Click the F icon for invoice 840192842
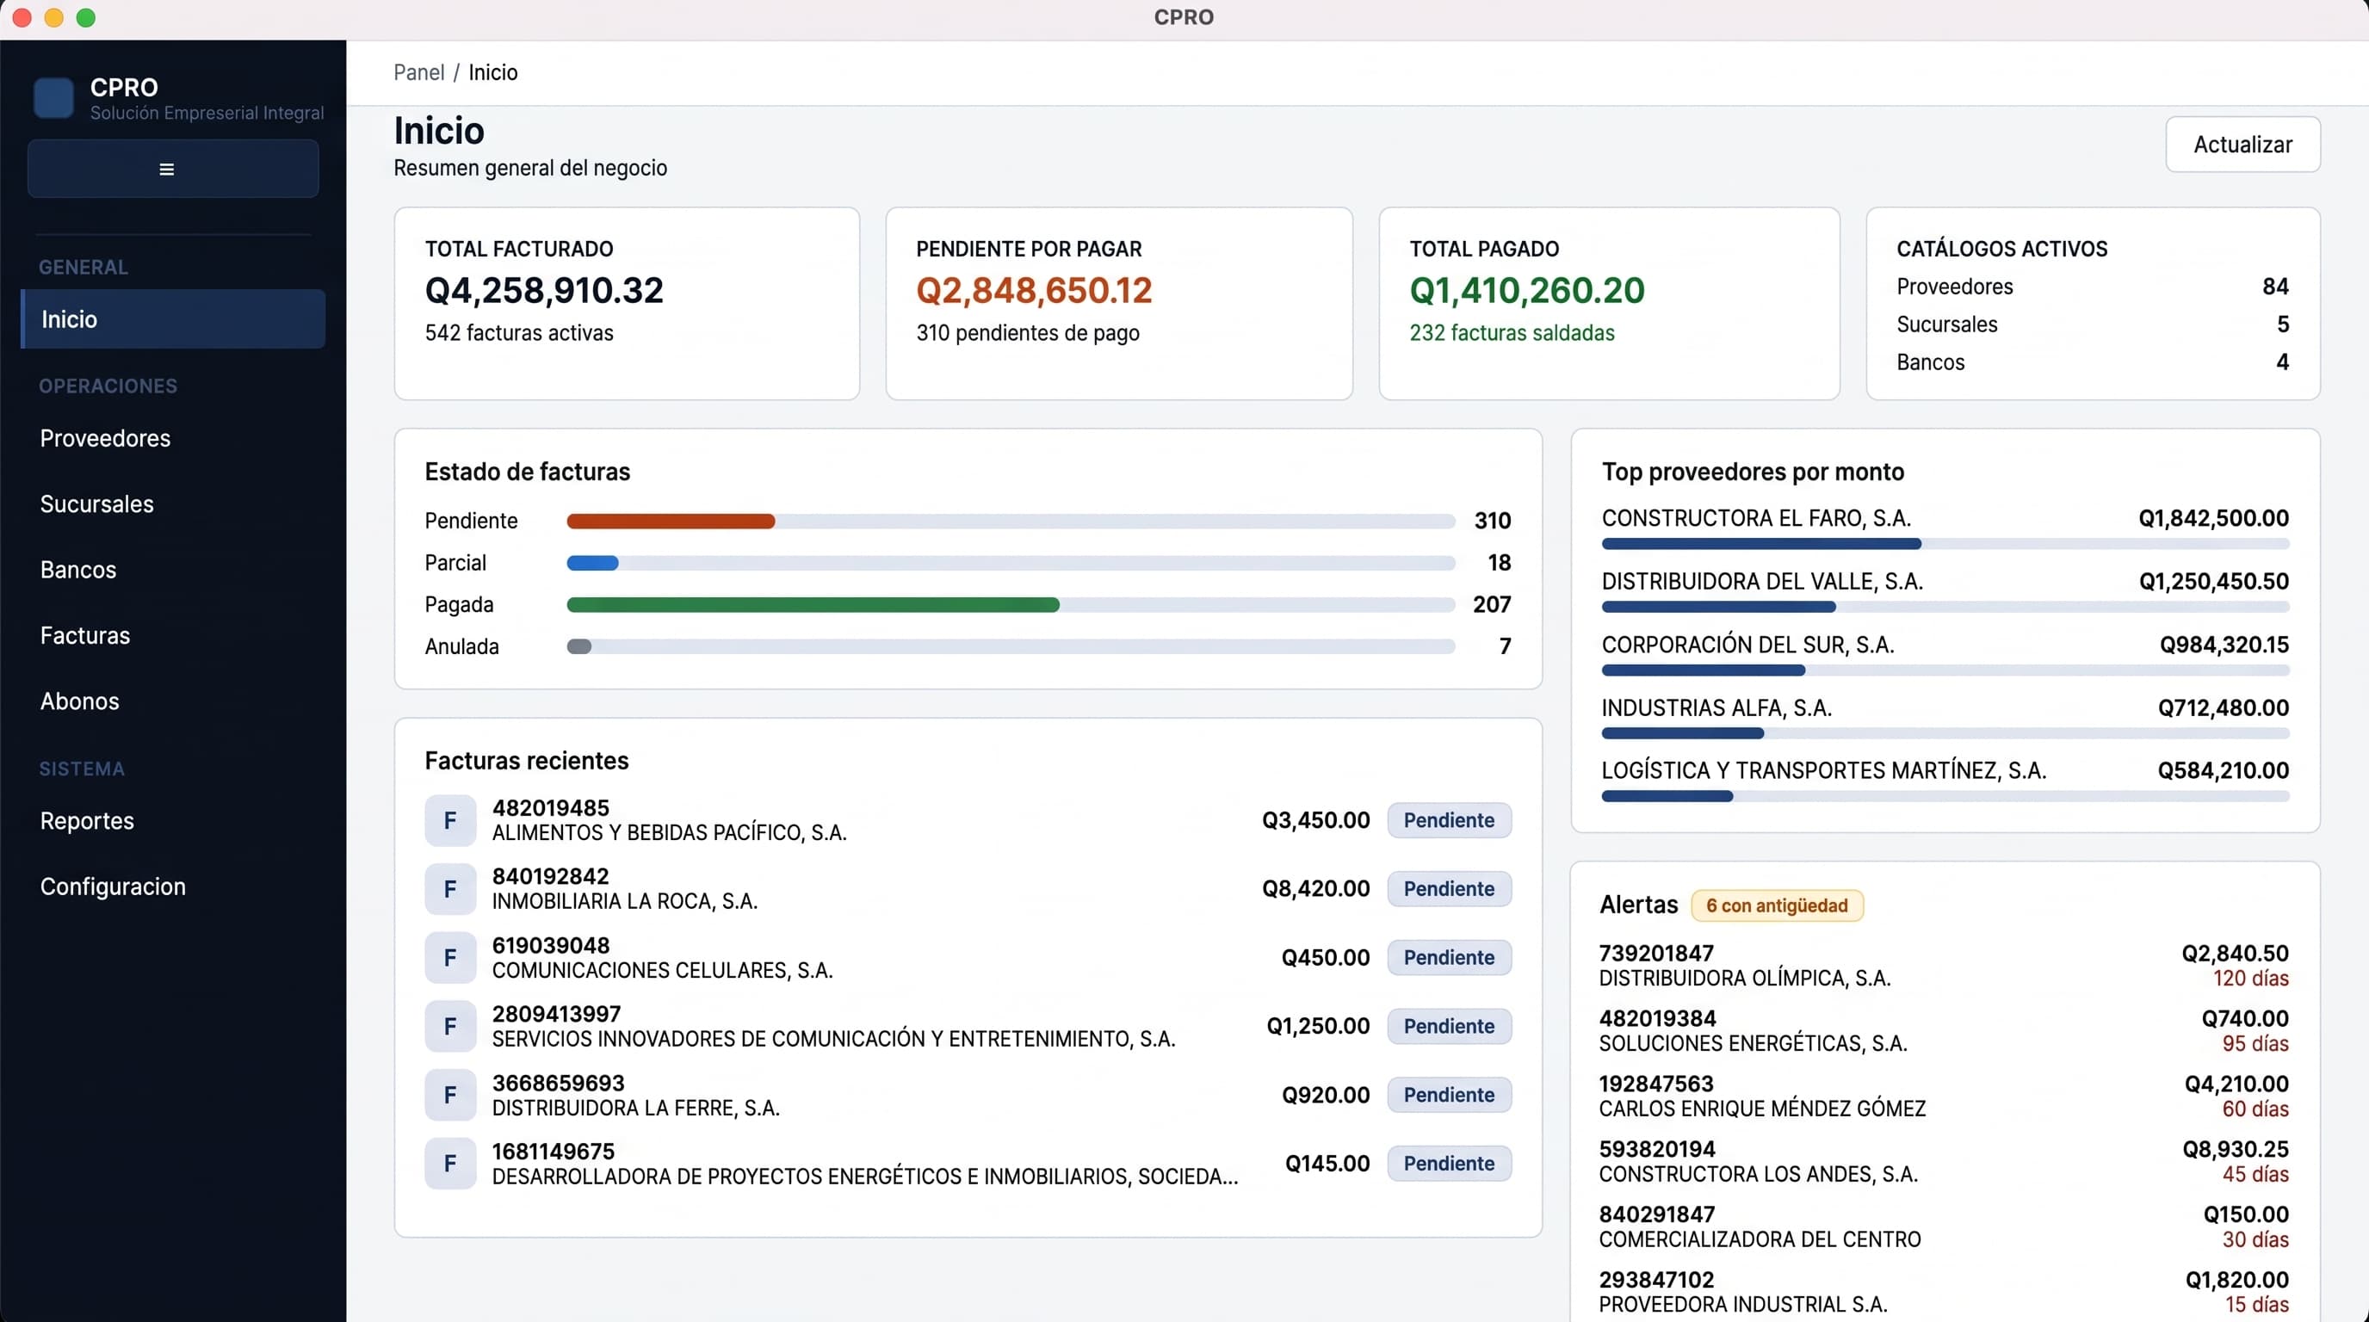The width and height of the screenshot is (2369, 1322). tap(449, 889)
